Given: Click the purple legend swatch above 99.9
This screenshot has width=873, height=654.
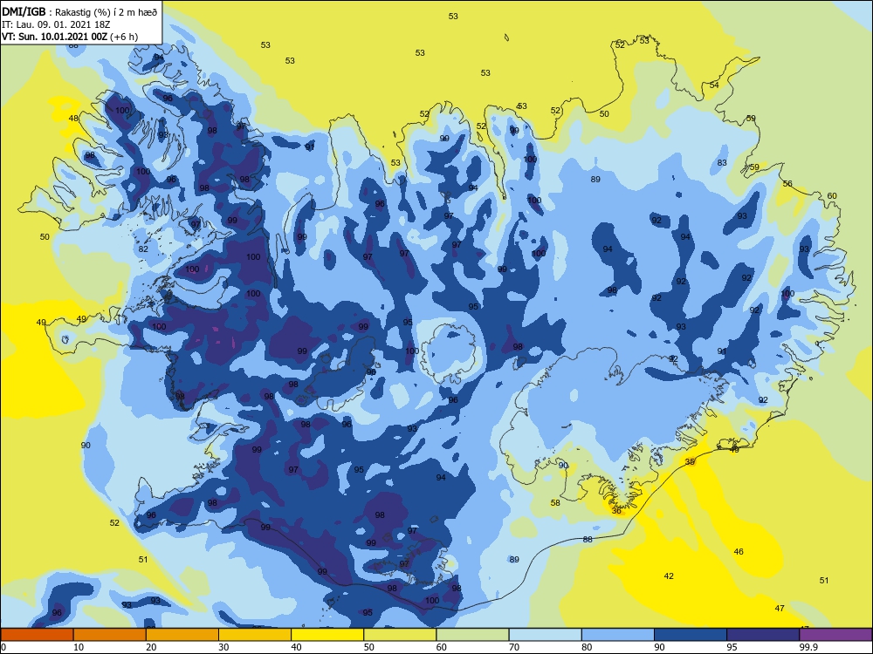Looking at the screenshot, I should 835,635.
